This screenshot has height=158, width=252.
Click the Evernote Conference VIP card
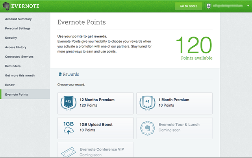click(x=95, y=150)
